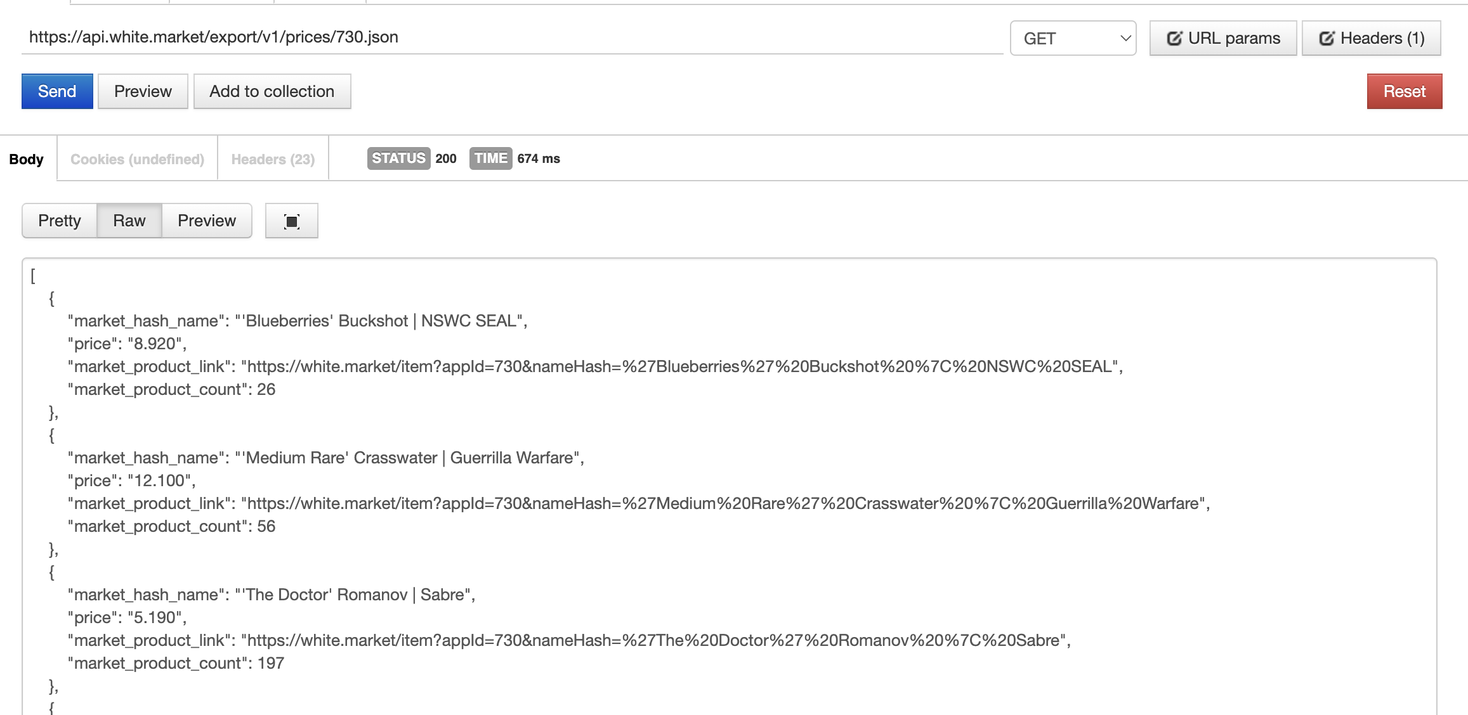The image size is (1468, 715).
Task: Click the edit icon on URL params
Action: coord(1174,38)
